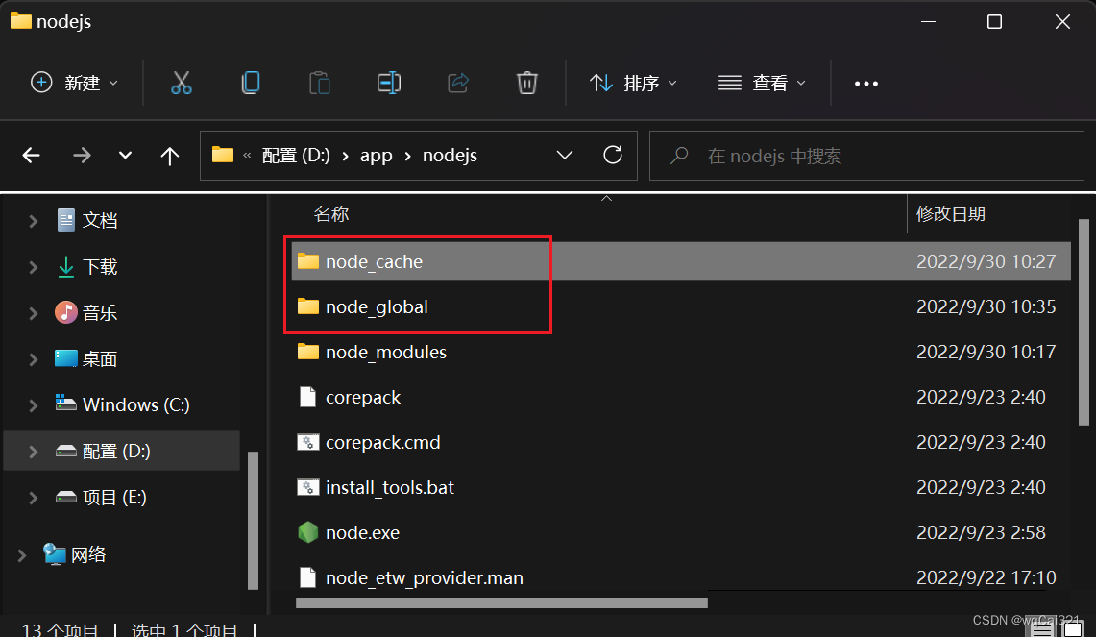Click the corepack.cmd gear file icon
Image resolution: width=1096 pixels, height=637 pixels.
pos(307,443)
